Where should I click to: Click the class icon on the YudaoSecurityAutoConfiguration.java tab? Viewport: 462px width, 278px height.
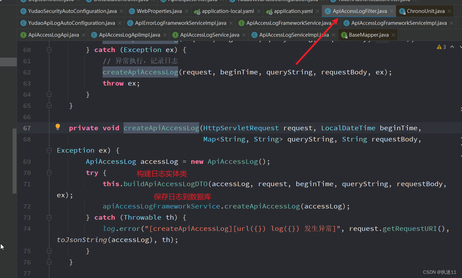(23, 11)
